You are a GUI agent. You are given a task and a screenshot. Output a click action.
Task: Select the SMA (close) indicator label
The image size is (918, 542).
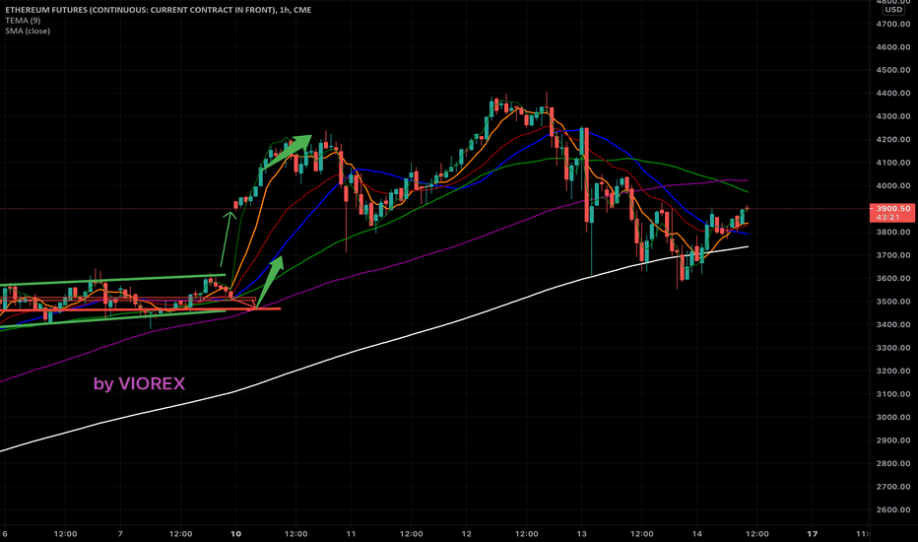point(28,32)
